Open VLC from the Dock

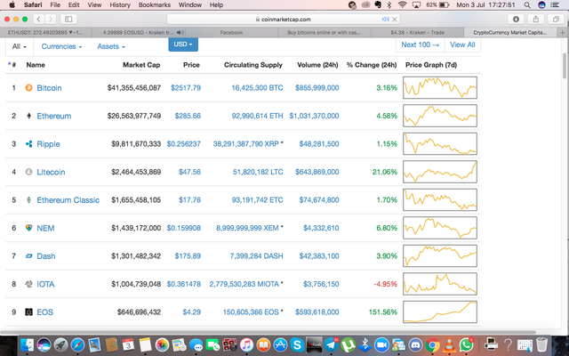pyautogui.click(x=449, y=344)
